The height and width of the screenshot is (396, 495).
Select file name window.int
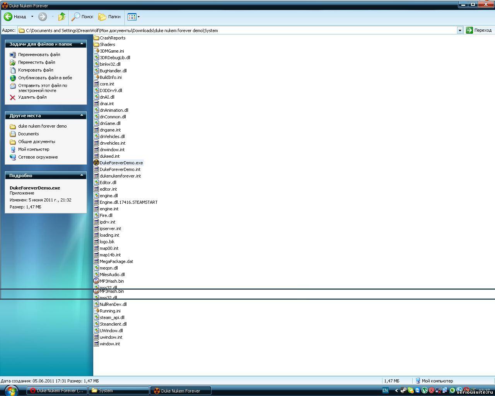point(110,344)
